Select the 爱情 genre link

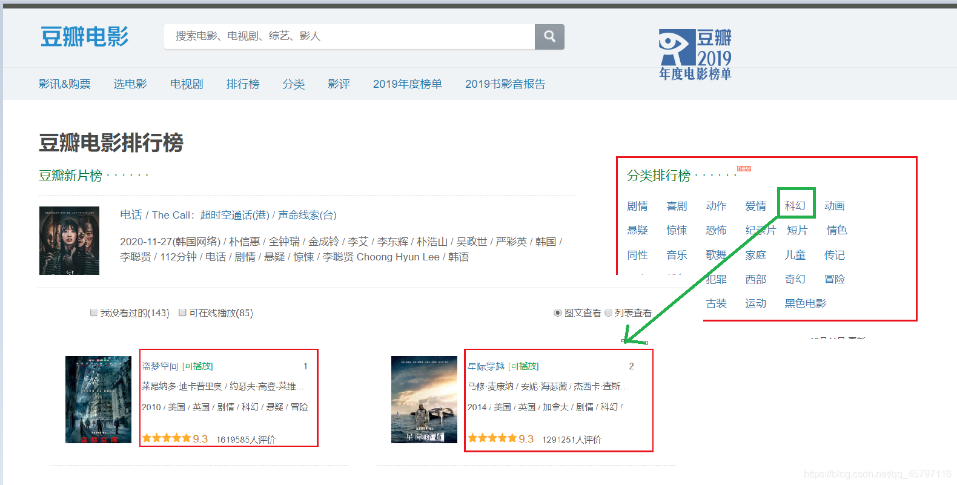coord(755,206)
